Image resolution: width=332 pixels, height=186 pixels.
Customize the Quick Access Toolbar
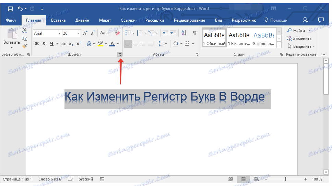(x=42, y=9)
